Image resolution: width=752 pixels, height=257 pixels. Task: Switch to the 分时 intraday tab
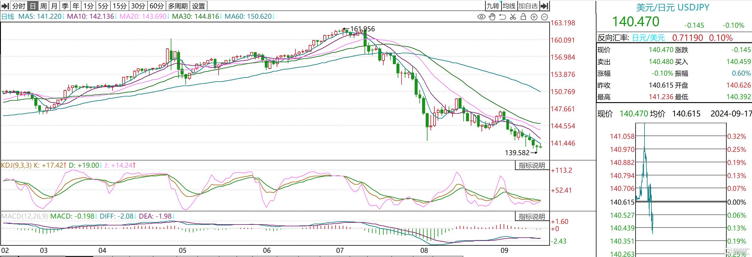tap(19, 6)
